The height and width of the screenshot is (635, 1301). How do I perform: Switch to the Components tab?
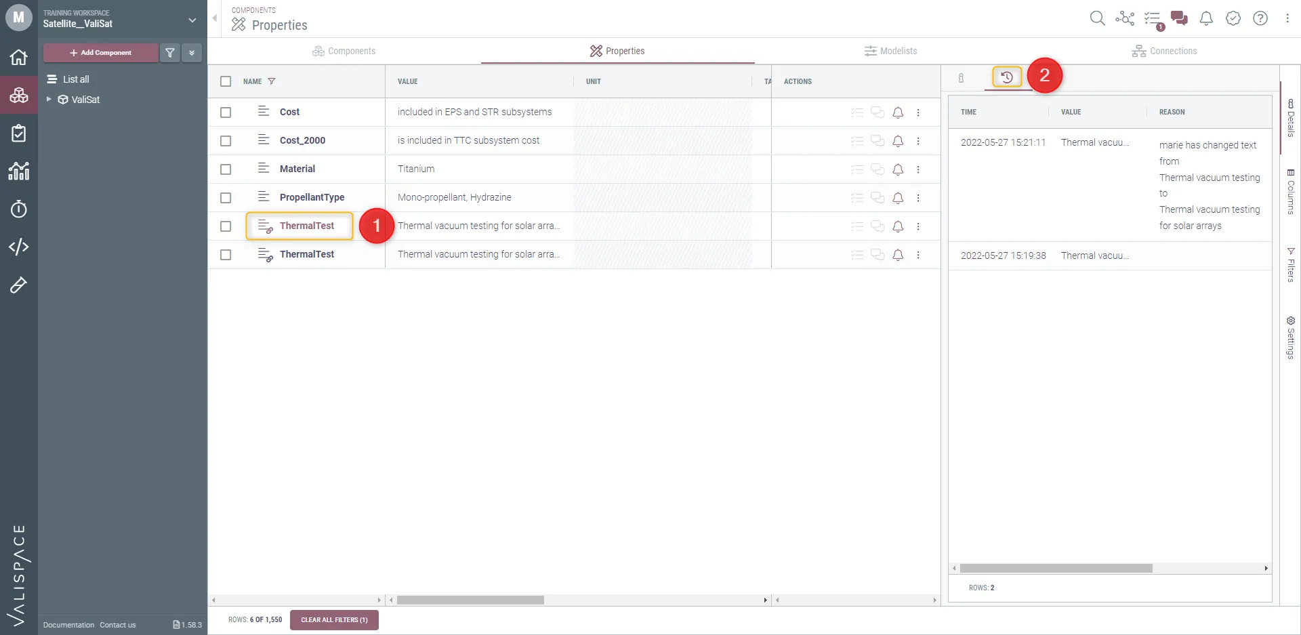point(344,51)
